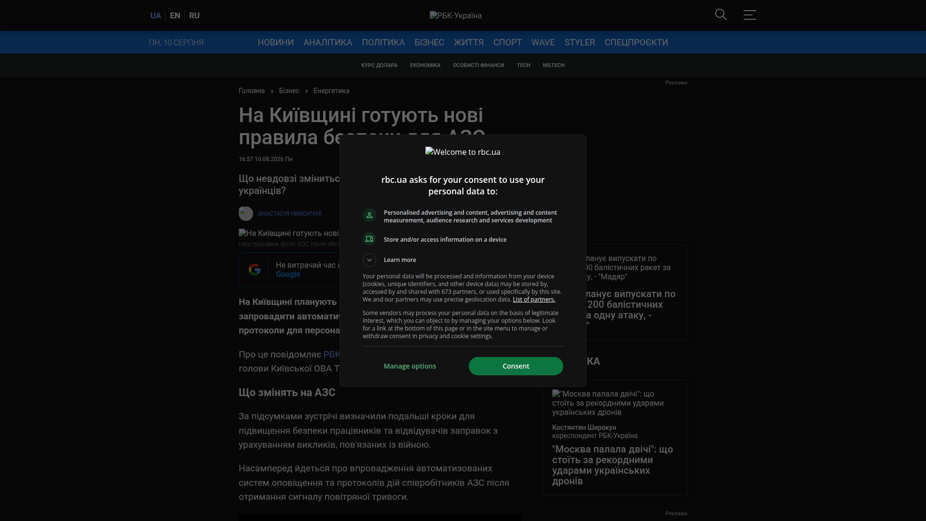Expand the Learn more chevron
The height and width of the screenshot is (521, 926).
coord(369,260)
